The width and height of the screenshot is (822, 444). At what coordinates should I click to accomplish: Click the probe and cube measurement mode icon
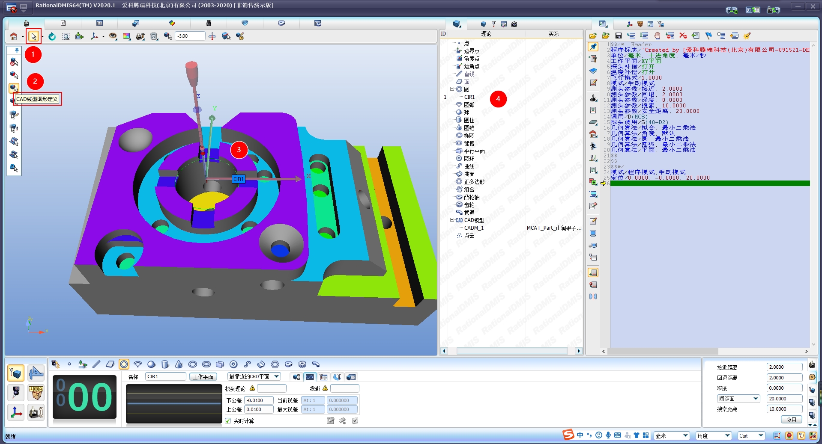point(16,373)
